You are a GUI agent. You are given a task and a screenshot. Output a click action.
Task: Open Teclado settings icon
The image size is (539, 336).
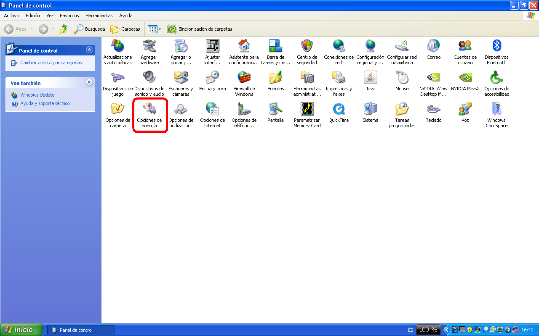(x=434, y=113)
